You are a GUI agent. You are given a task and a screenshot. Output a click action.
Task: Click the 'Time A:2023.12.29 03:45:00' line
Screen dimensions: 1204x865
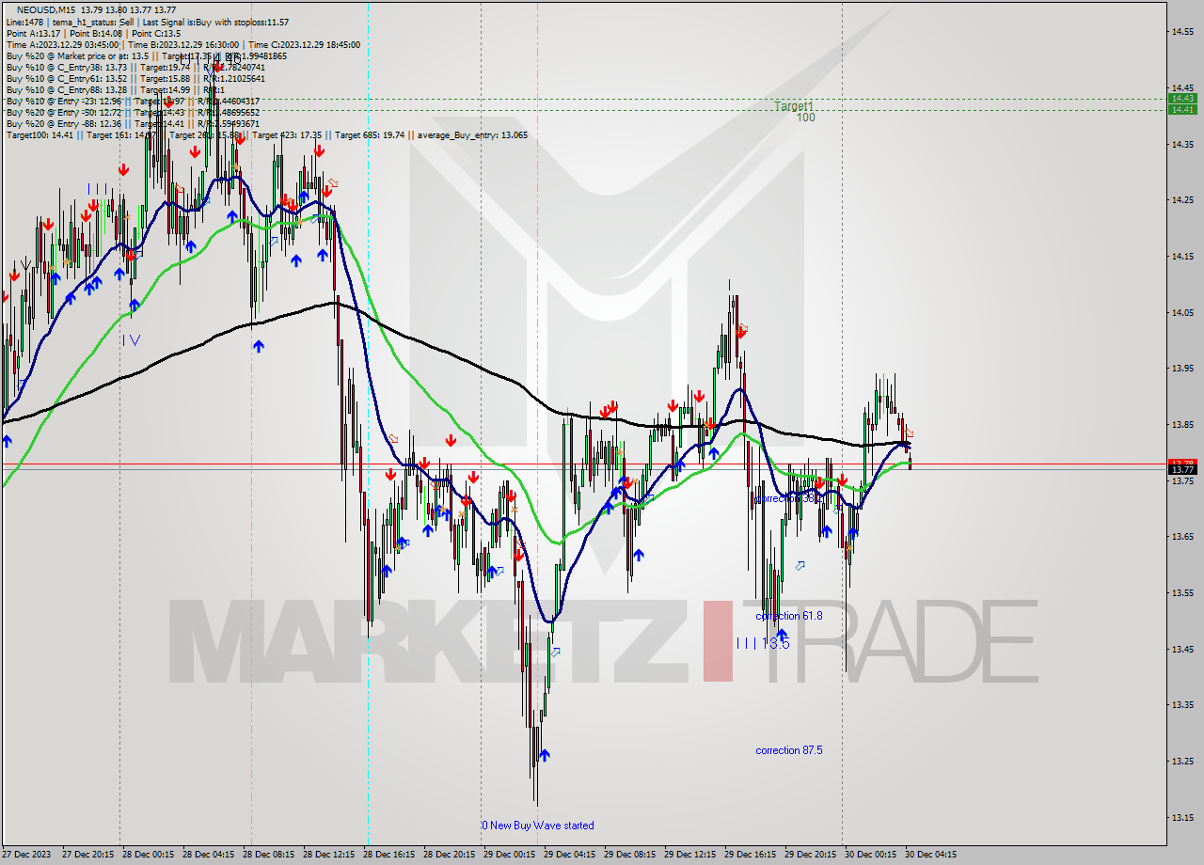[x=182, y=44]
